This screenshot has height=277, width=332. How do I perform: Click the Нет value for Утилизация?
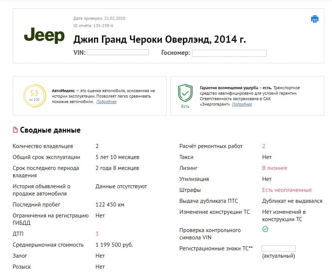267,179
